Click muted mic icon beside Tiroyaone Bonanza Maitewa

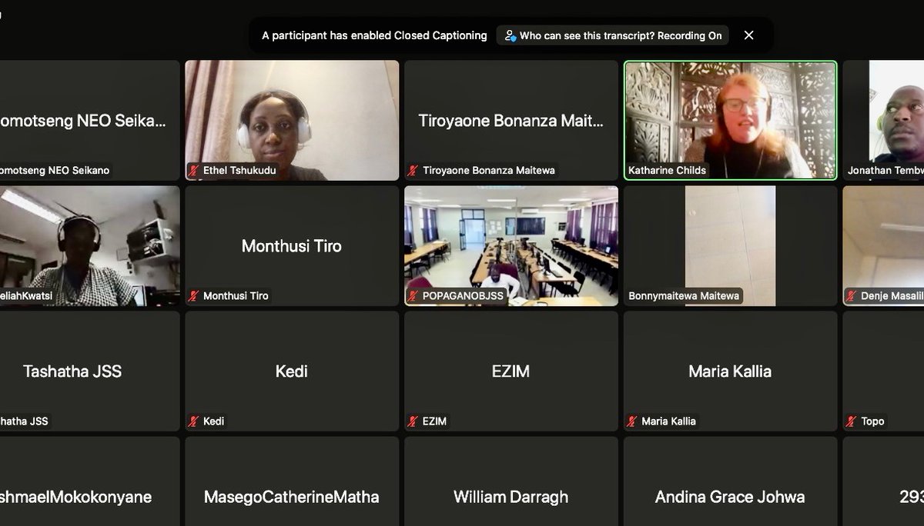click(x=413, y=171)
